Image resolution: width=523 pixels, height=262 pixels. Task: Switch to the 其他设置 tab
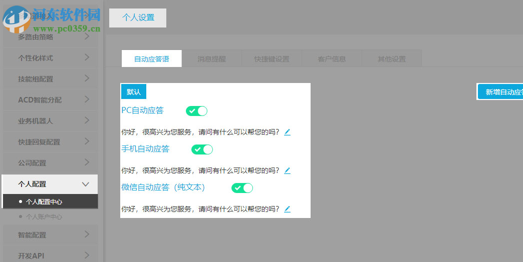(392, 59)
